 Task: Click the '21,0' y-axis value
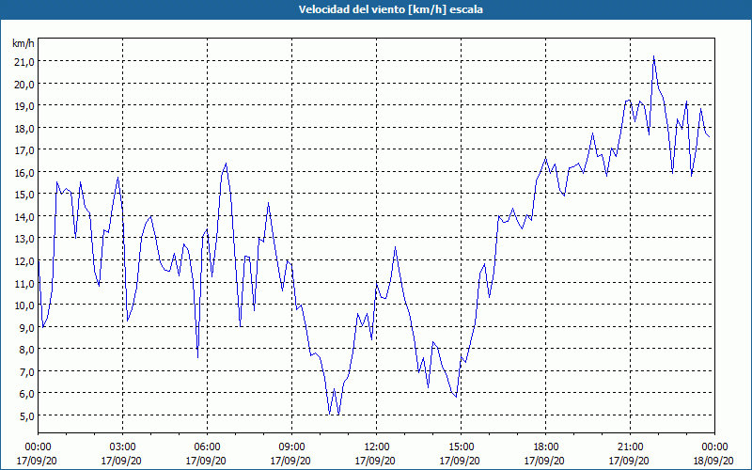23,61
